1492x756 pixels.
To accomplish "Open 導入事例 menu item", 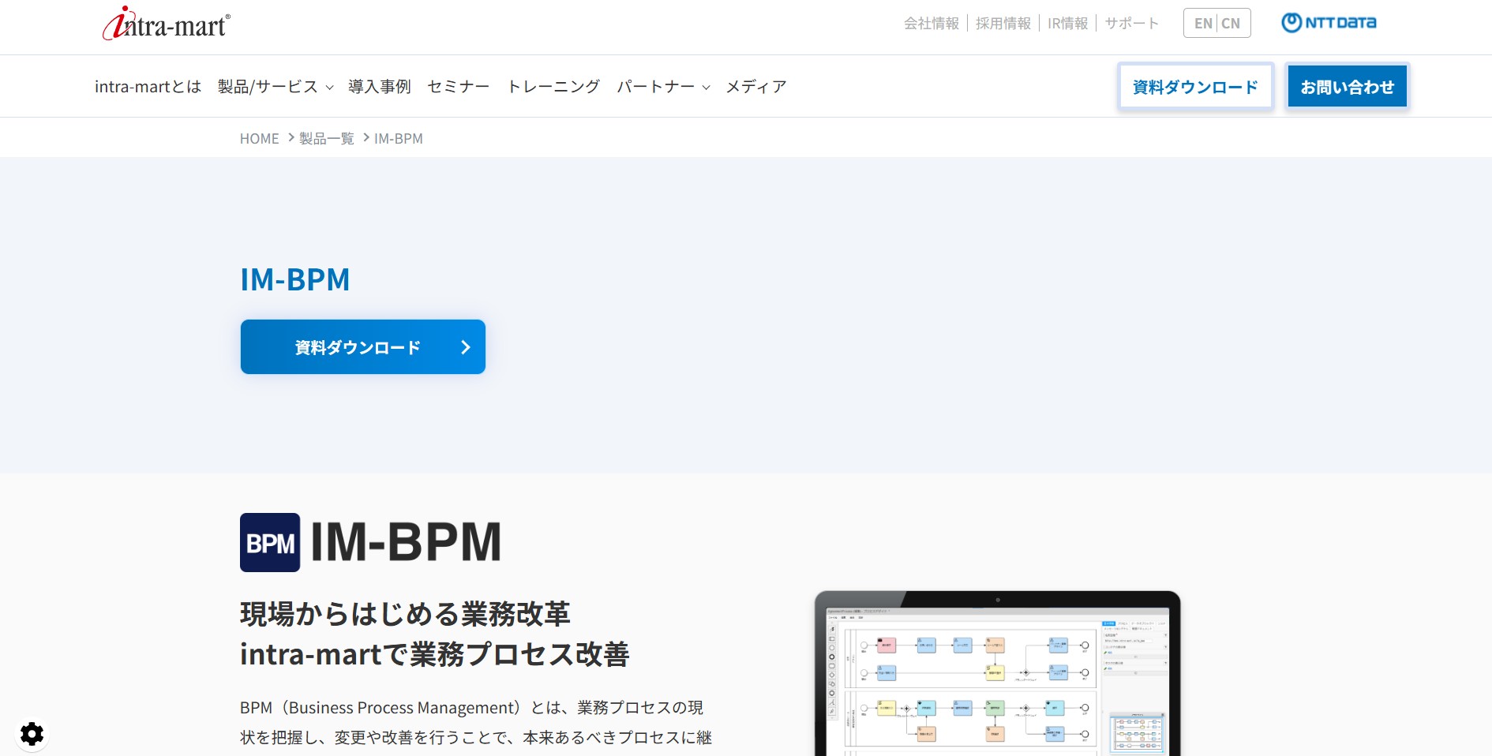I will tap(380, 87).
